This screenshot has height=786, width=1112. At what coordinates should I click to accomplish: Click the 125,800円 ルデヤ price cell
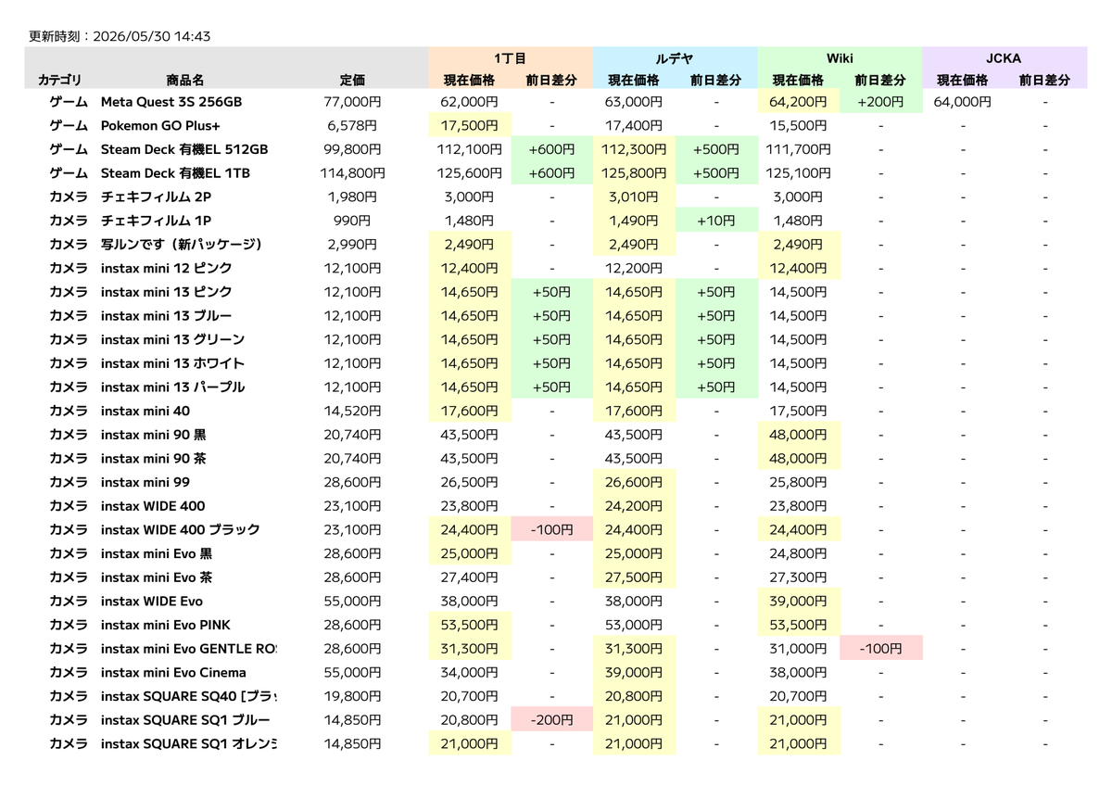click(x=634, y=173)
